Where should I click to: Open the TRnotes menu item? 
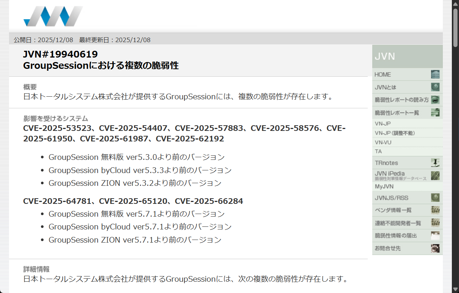click(407, 163)
